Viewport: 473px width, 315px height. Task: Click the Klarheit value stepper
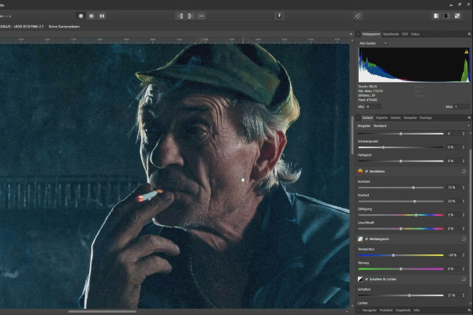tap(464, 201)
